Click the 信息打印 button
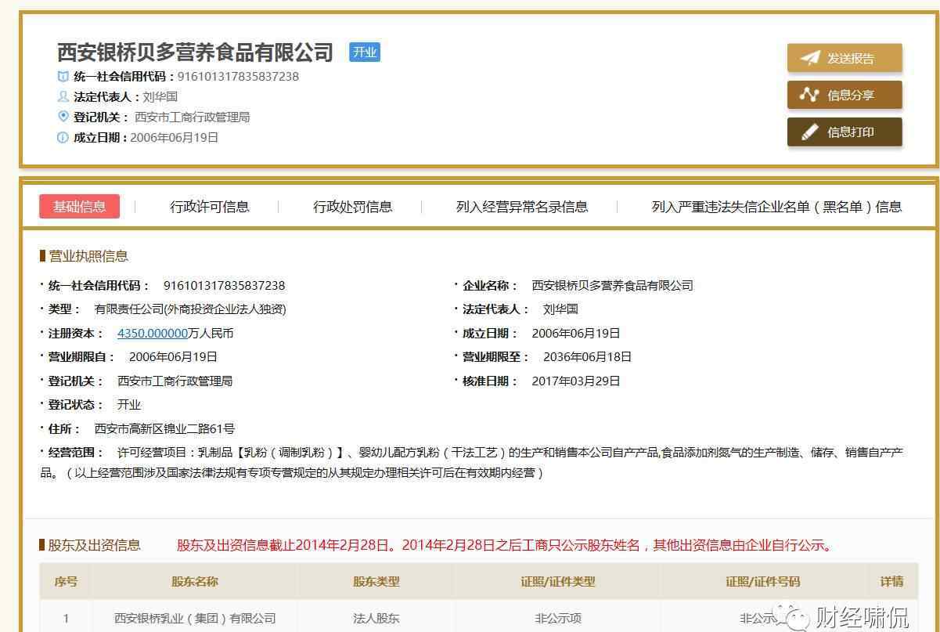This screenshot has height=632, width=940. tap(845, 132)
